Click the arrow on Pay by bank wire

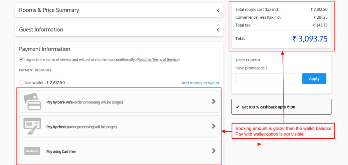pos(213,101)
